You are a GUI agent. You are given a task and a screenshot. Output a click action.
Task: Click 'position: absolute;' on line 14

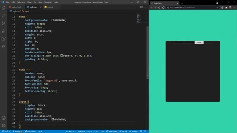tap(39, 31)
